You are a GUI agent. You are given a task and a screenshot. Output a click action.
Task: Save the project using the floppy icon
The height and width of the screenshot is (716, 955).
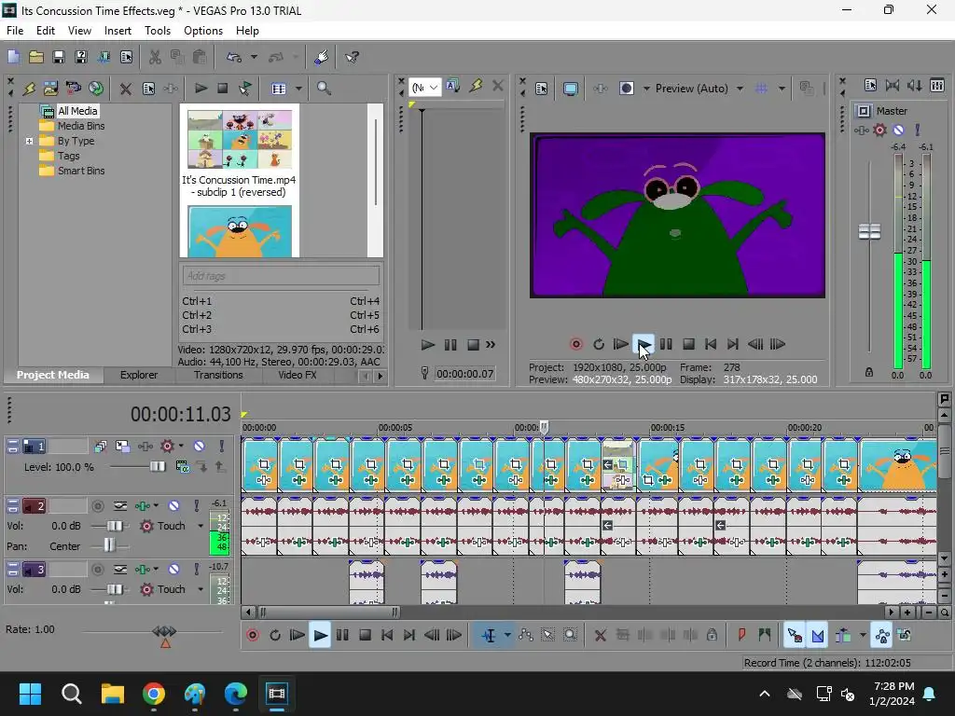(x=59, y=57)
